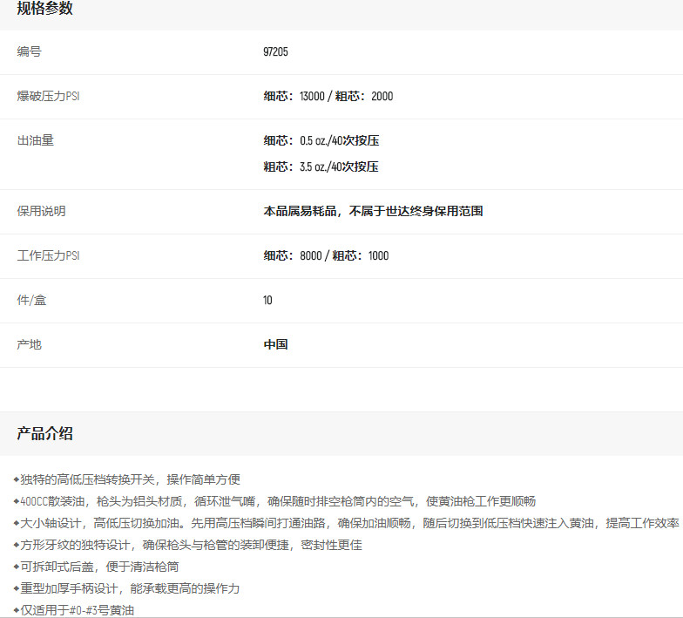The image size is (683, 618).
Task: Click burst pressure value 细芯 13000 / 粗芯 2000
Action: [x=328, y=97]
